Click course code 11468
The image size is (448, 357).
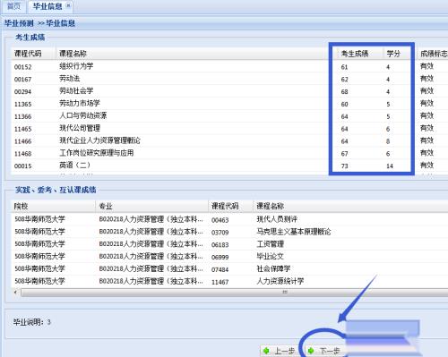pos(23,154)
